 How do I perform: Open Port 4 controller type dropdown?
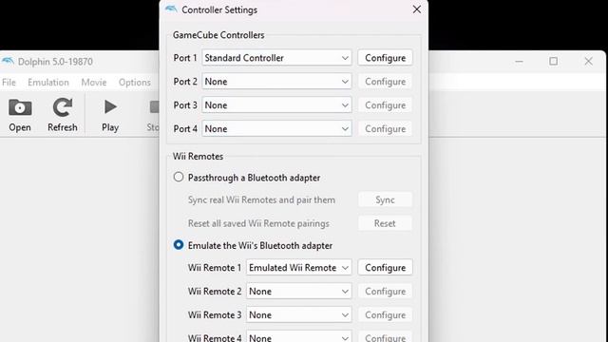[276, 129]
